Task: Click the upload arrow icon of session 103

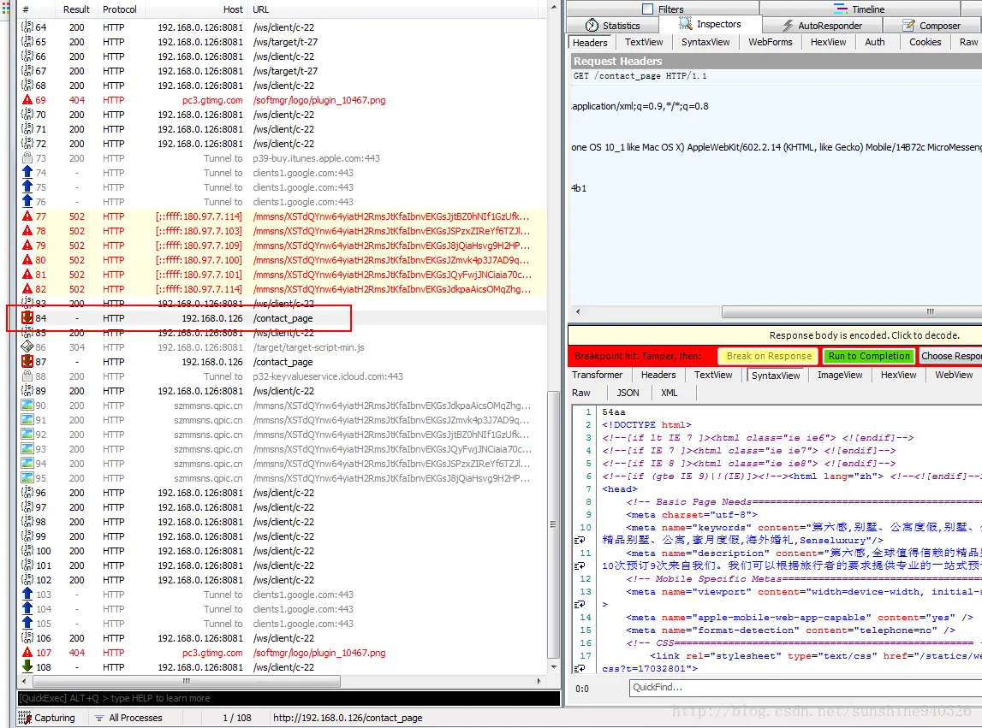Action: click(x=27, y=595)
